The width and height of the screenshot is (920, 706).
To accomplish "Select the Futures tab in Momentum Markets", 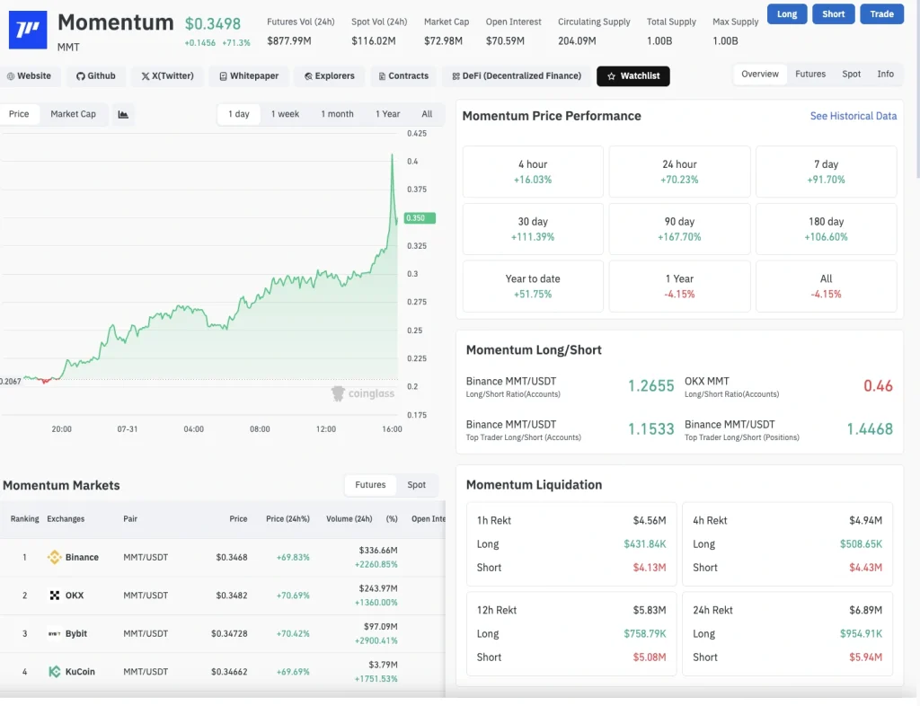I will [370, 485].
